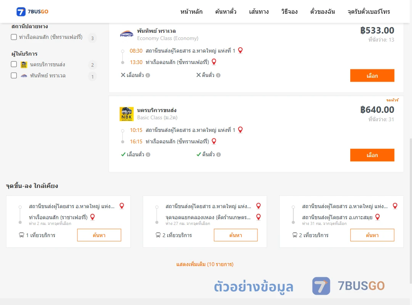This screenshot has width=412, height=305.
Task: Show info for เลื่อนตั๋ว on พันทิพย์ ทราเวล trip
Action: pos(148,75)
